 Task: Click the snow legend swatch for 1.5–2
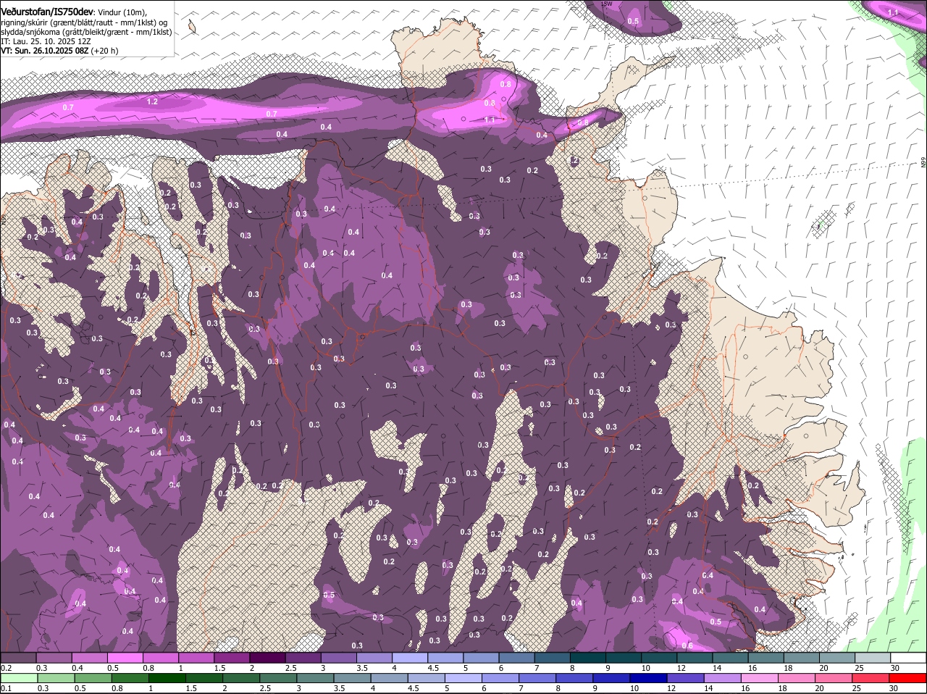coord(232,658)
